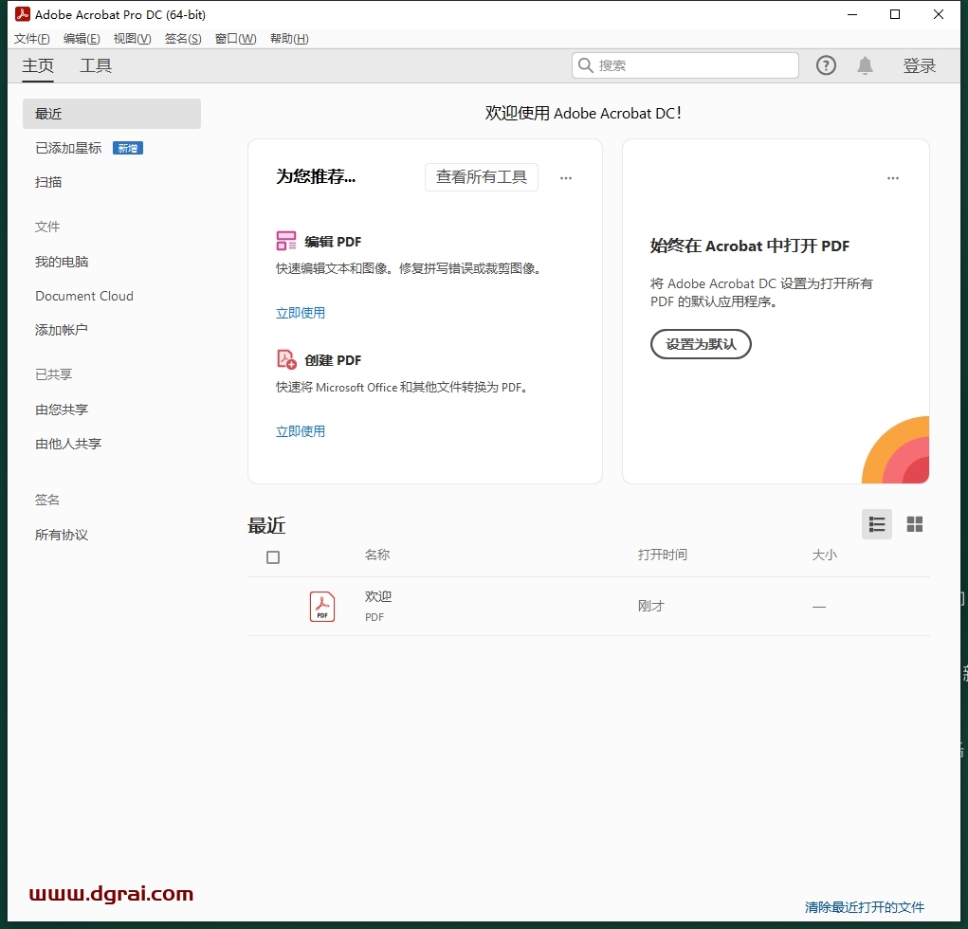
Task: Open more options in default PDF card
Action: point(893,178)
